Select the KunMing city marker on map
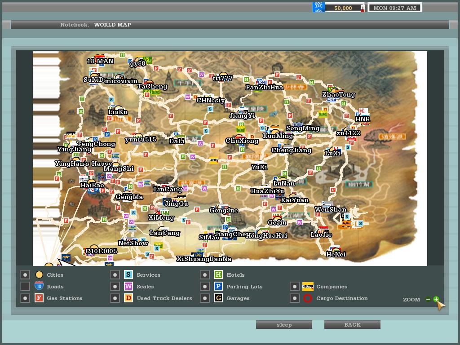Viewport: 460px width, 345px height. point(275,132)
